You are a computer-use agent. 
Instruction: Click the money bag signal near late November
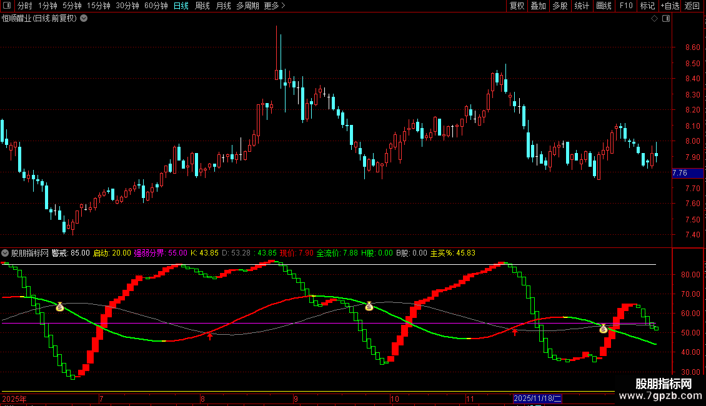pyautogui.click(x=604, y=329)
